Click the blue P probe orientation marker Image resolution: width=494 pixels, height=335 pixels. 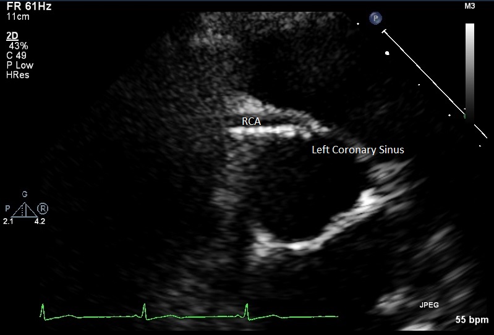coord(375,19)
